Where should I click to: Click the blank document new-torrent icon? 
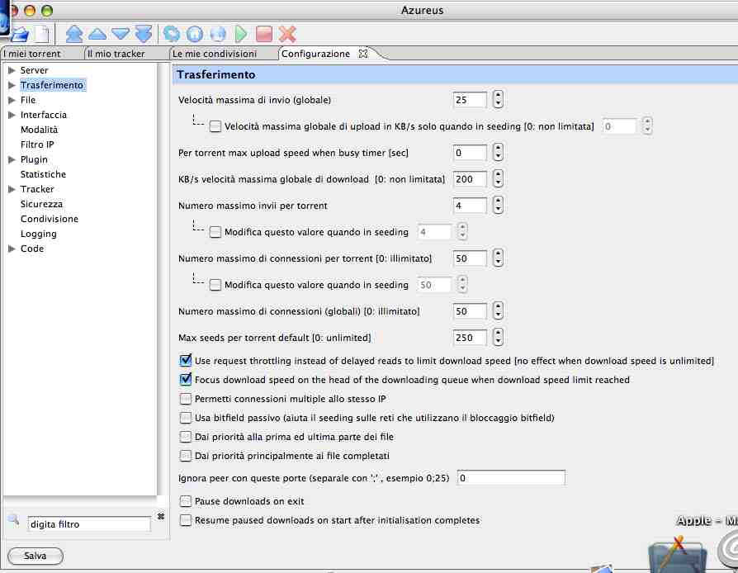click(42, 34)
